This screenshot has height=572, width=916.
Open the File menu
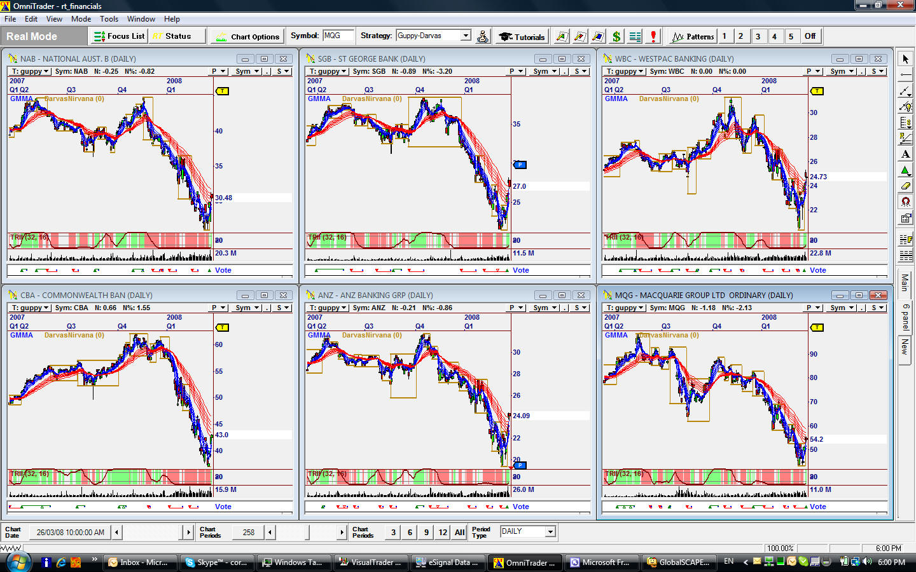tap(10, 19)
